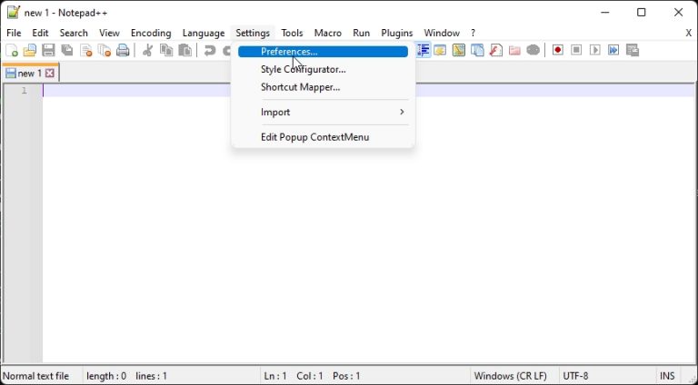Screen dimensions: 698x385
Task: Click the Close All documents toolbar icon
Action: coord(105,50)
